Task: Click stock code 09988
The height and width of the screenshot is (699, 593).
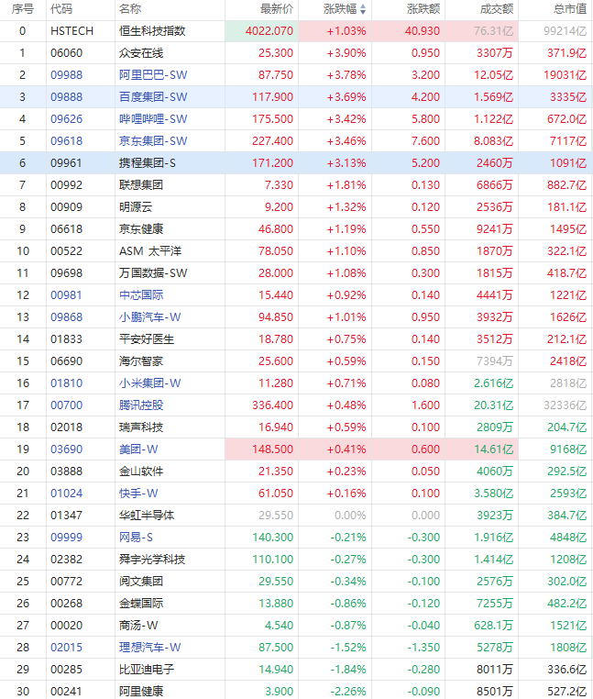Action: [66, 75]
